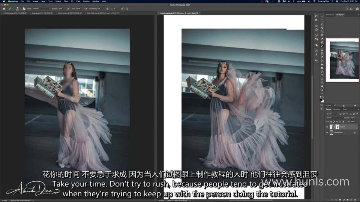
Task: Switch to the LeftSide.jpg document tab
Action: click(15, 13)
